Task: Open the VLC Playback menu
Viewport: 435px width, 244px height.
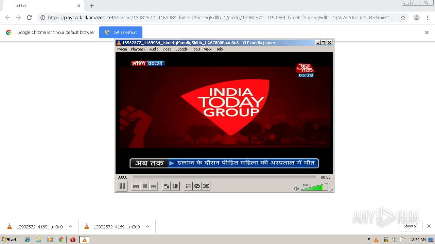Action: tap(138, 49)
